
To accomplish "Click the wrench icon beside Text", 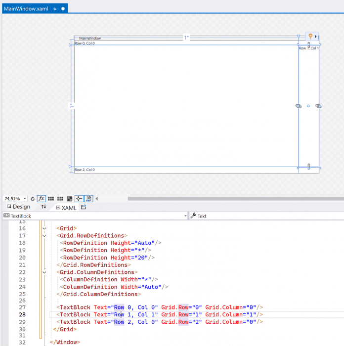I will [193, 216].
